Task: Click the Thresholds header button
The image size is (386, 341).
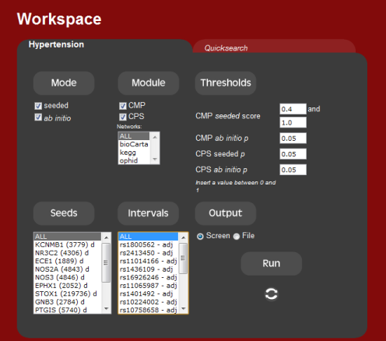Action: 226,83
